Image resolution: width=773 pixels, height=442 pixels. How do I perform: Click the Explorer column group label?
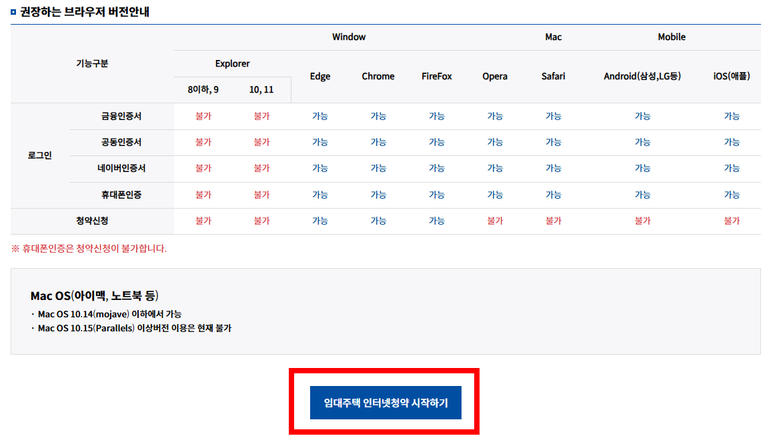tap(232, 63)
